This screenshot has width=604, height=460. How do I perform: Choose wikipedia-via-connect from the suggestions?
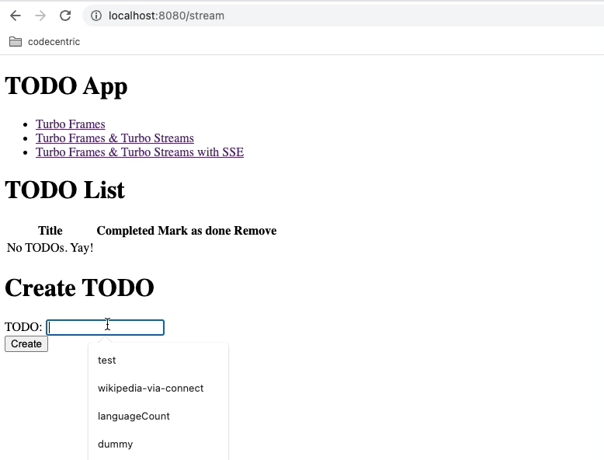pos(151,389)
